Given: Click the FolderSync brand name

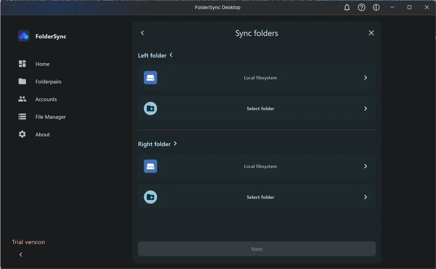Looking at the screenshot, I should pyautogui.click(x=51, y=36).
